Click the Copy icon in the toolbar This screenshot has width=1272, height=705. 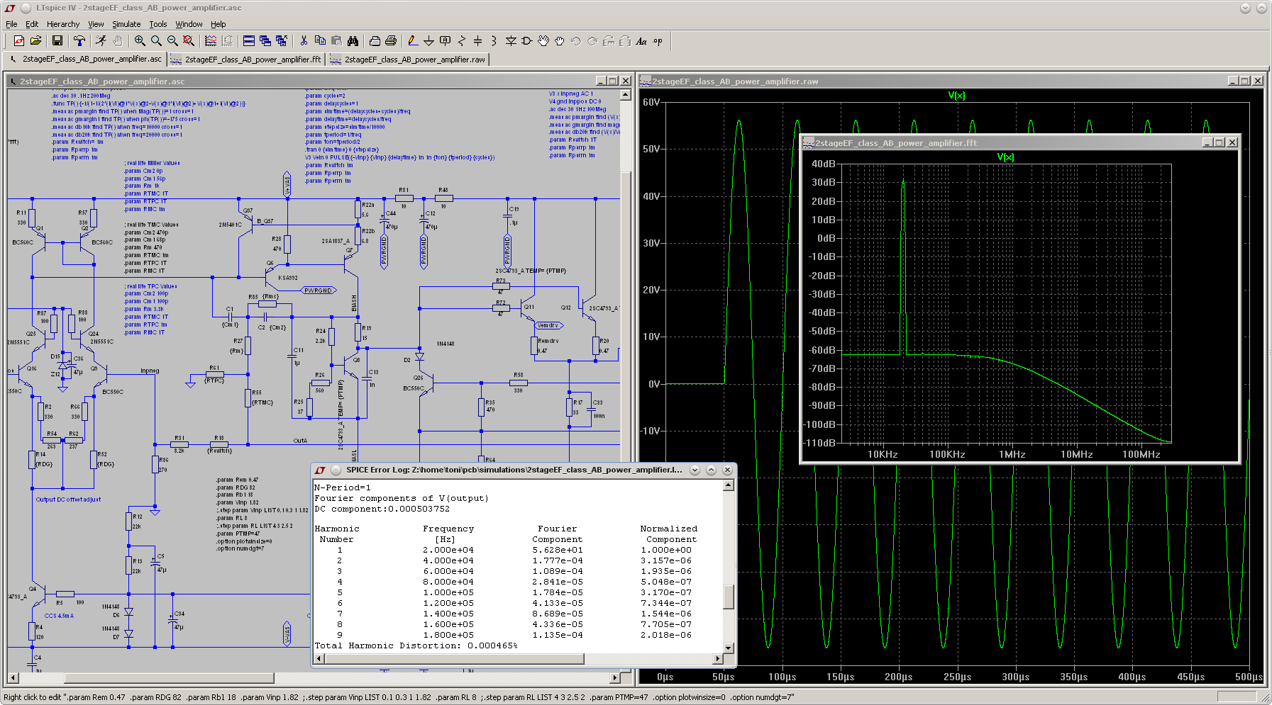click(320, 41)
